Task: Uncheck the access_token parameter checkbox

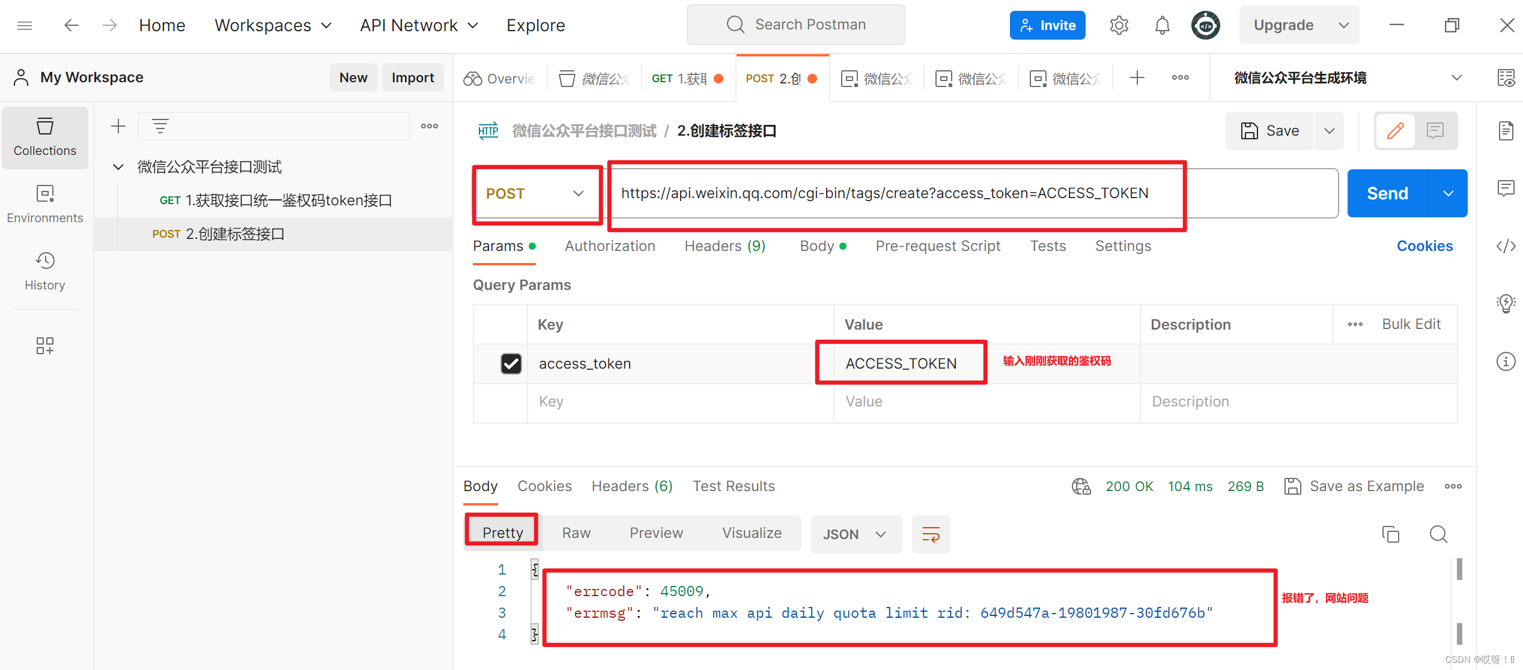Action: coord(511,363)
